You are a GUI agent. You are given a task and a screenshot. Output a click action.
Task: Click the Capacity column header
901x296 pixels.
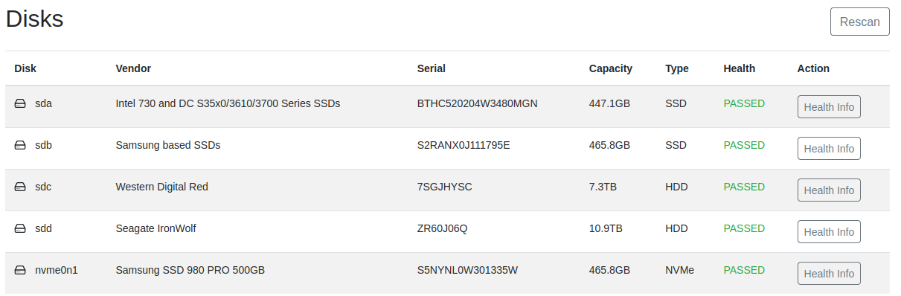click(x=611, y=68)
